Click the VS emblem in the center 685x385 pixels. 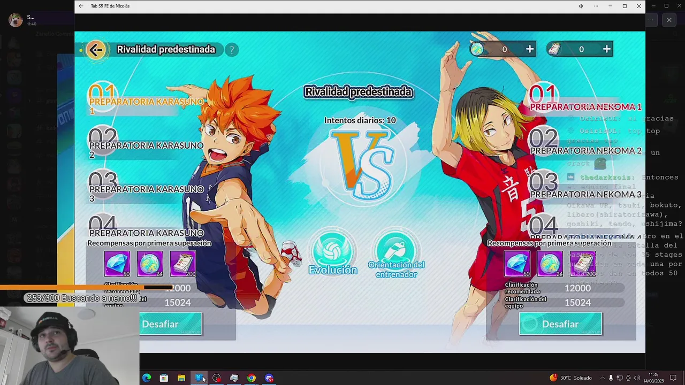[363, 165]
